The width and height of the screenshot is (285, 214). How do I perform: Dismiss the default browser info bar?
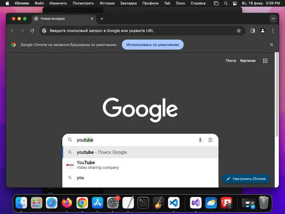click(x=272, y=45)
